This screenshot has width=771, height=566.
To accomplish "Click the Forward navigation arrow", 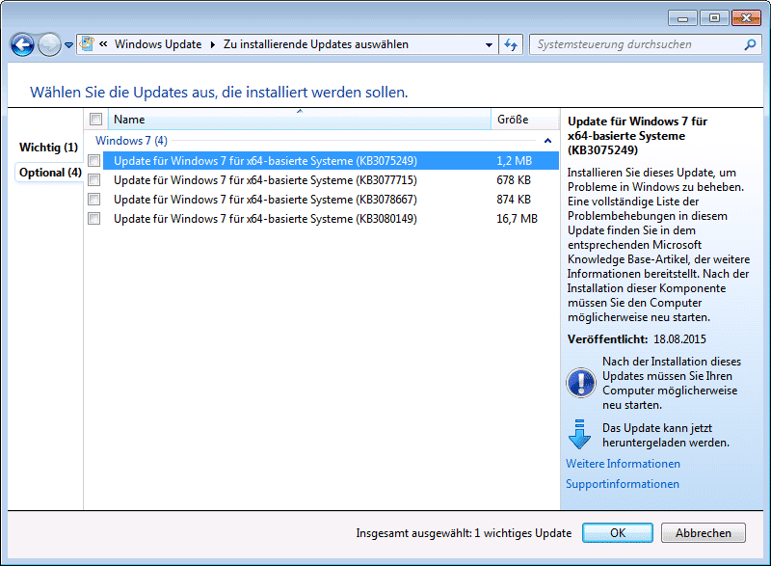I will pos(49,45).
